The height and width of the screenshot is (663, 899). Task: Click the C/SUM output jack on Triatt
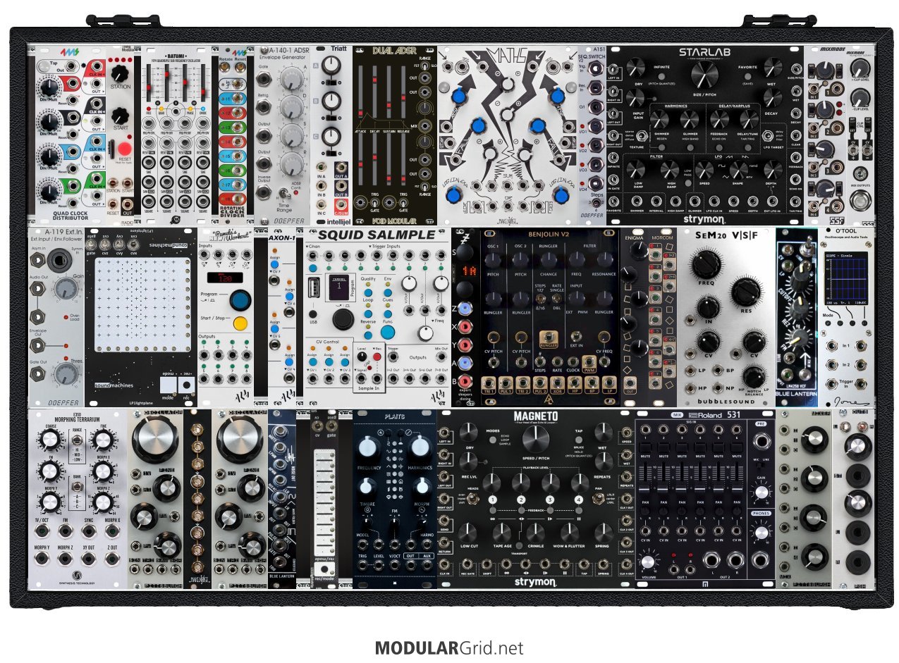click(x=341, y=205)
